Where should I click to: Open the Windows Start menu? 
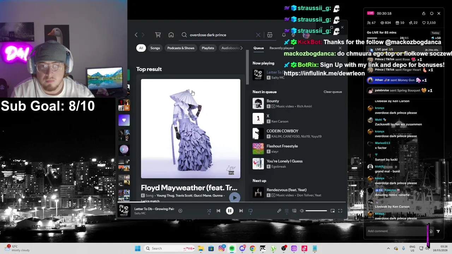coord(137,248)
